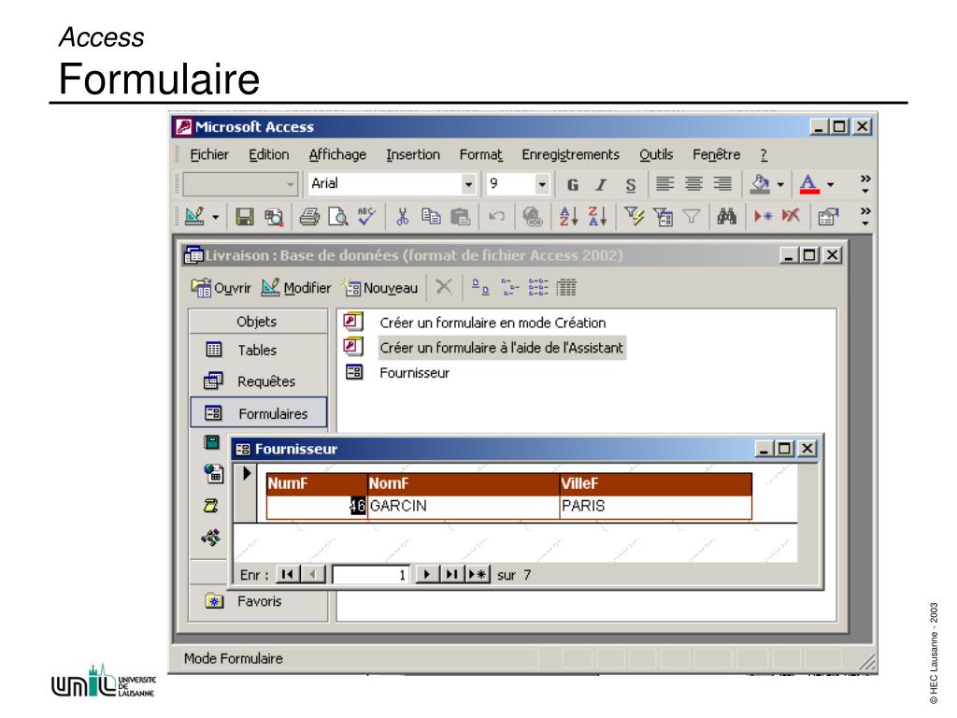Image resolution: width=957 pixels, height=718 pixels.
Task: Center the text alignment
Action: (693, 184)
